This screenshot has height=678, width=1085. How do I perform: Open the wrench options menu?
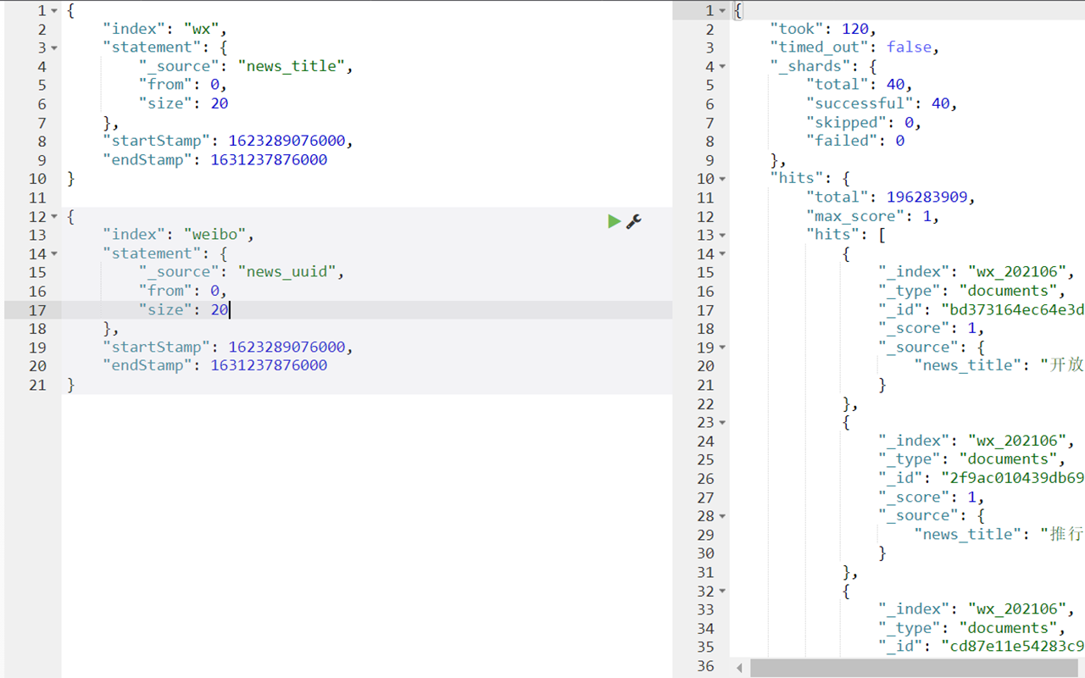634,221
